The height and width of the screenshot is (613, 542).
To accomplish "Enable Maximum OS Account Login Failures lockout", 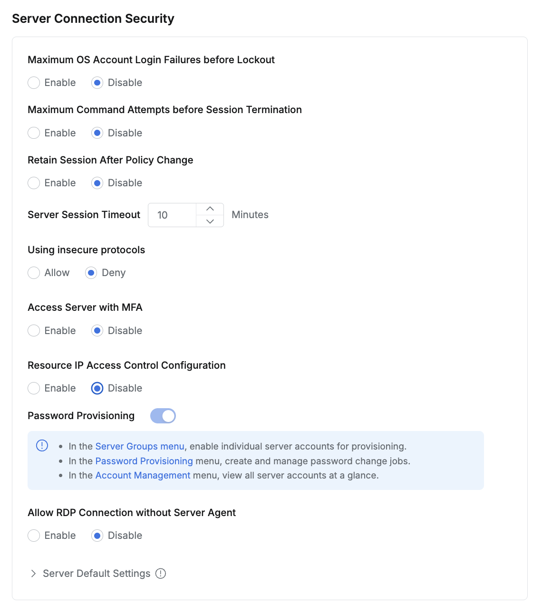I will [34, 83].
